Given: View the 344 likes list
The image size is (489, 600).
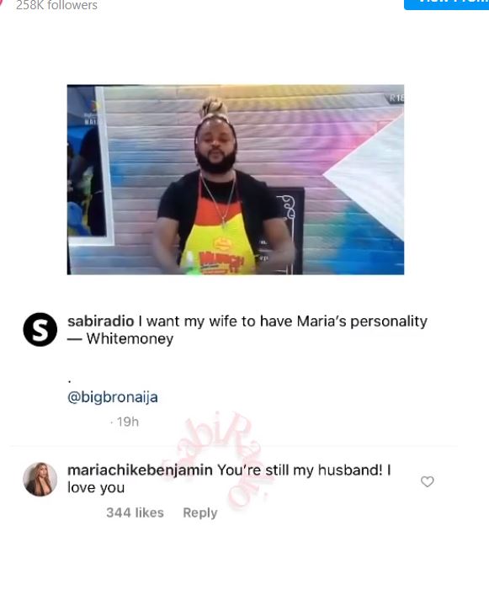Looking at the screenshot, I should [x=135, y=512].
